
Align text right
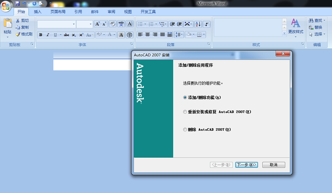pyautogui.click(x=155, y=35)
